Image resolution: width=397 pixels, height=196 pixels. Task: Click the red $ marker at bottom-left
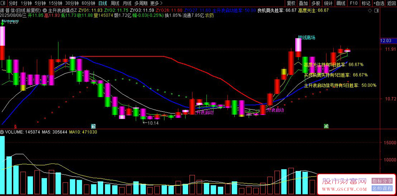[x=15, y=126]
